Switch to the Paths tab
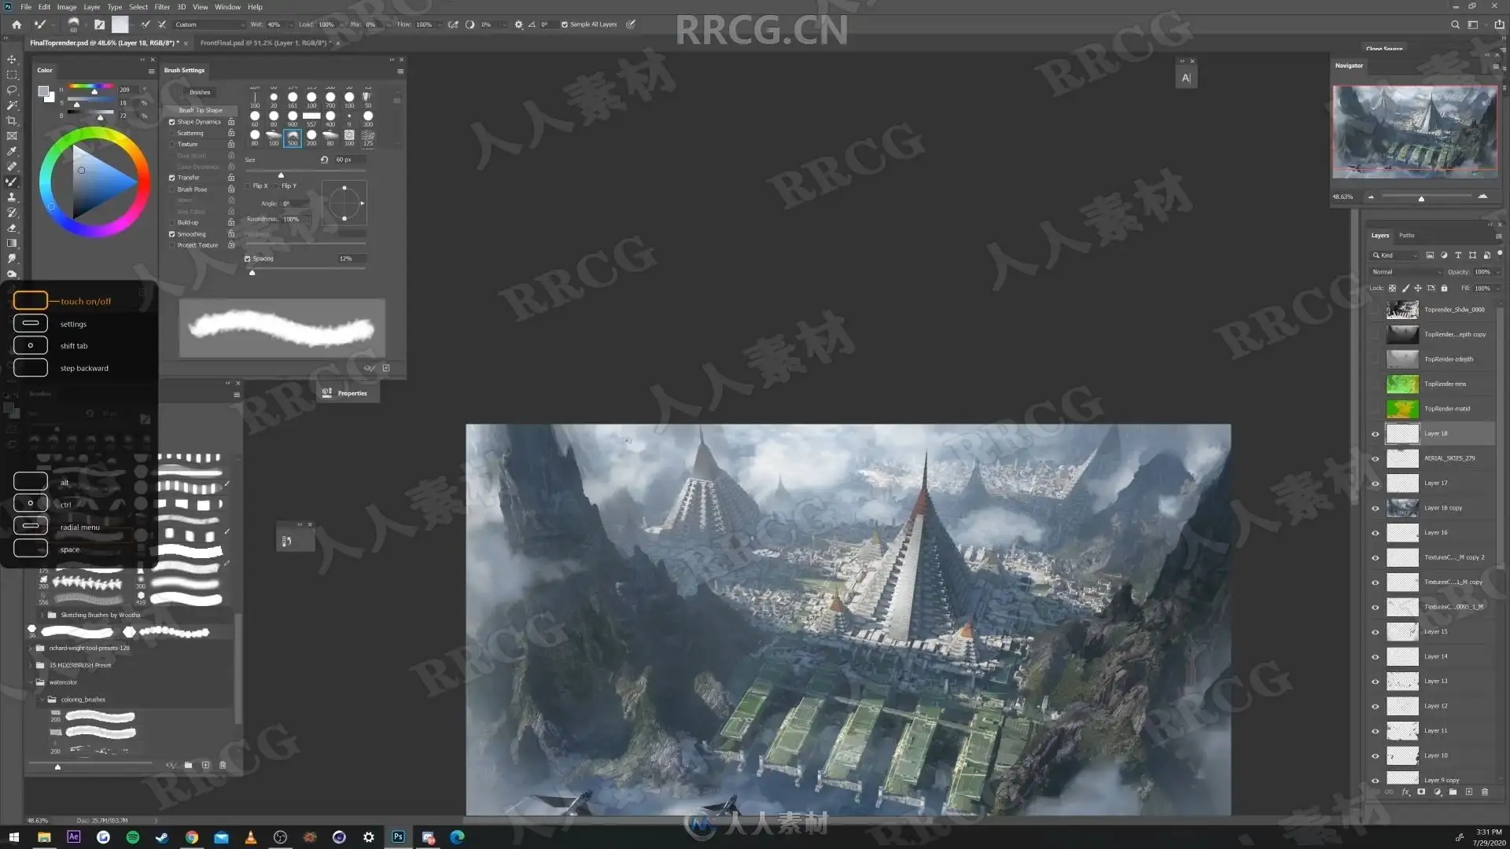 point(1407,236)
